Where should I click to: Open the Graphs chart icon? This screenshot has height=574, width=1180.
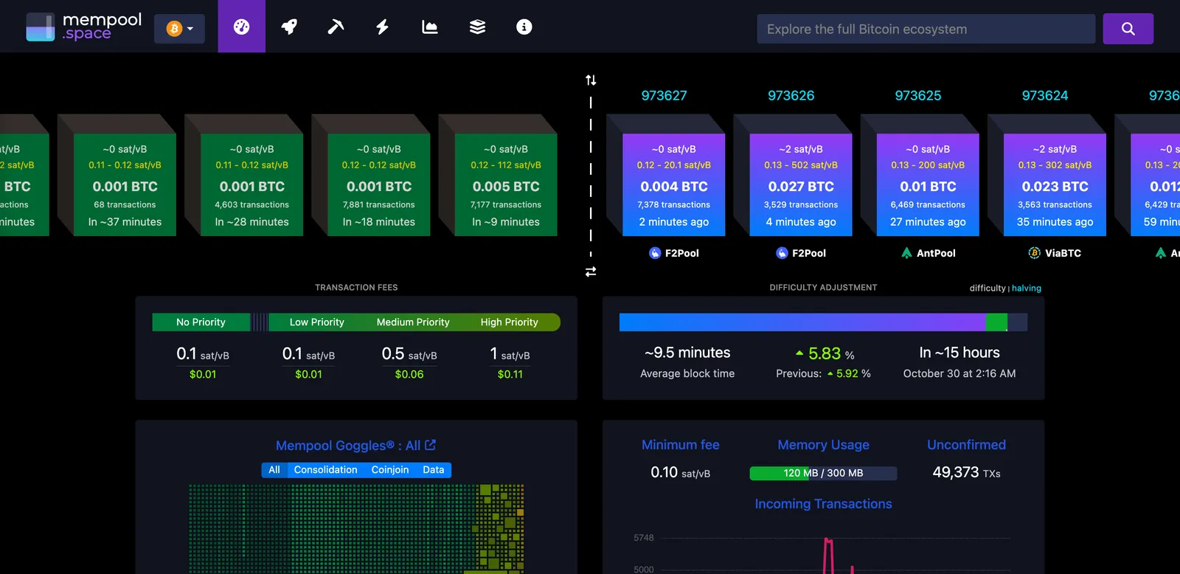(429, 27)
